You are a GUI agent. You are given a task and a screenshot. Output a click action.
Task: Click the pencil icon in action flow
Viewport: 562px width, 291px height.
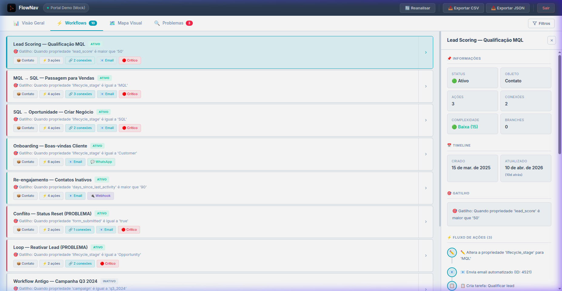pos(452,253)
